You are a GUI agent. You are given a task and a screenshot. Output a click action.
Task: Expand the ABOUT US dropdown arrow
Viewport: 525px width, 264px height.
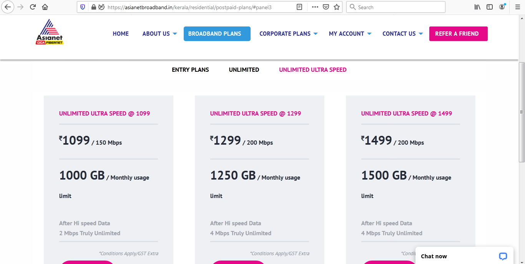(175, 34)
